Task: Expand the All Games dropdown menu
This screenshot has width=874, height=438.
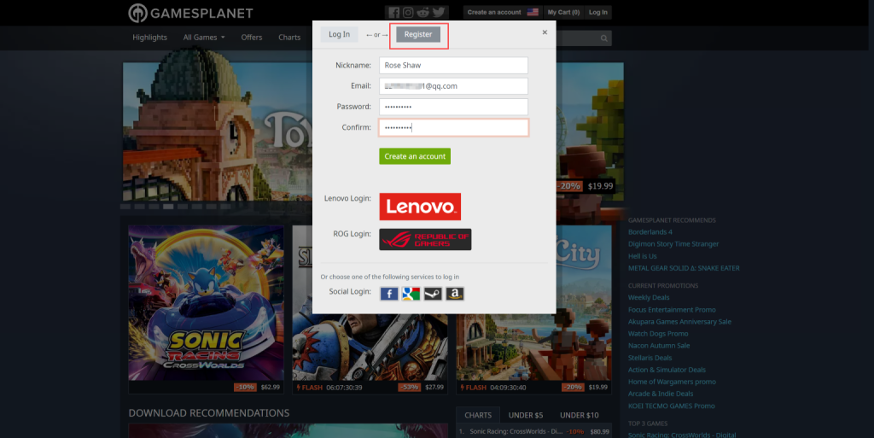Action: [x=203, y=38]
